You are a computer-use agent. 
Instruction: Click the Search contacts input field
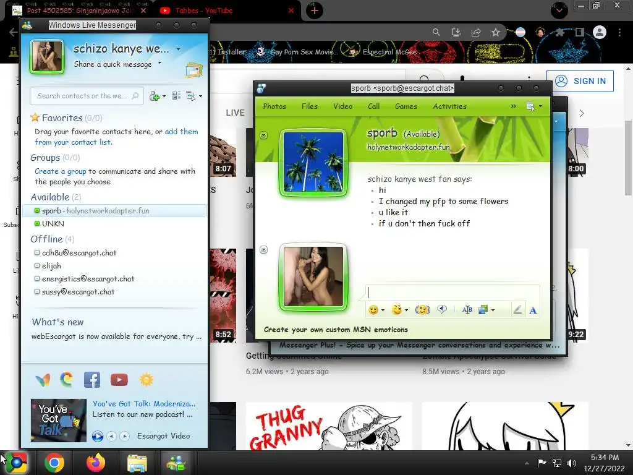pyautogui.click(x=87, y=96)
